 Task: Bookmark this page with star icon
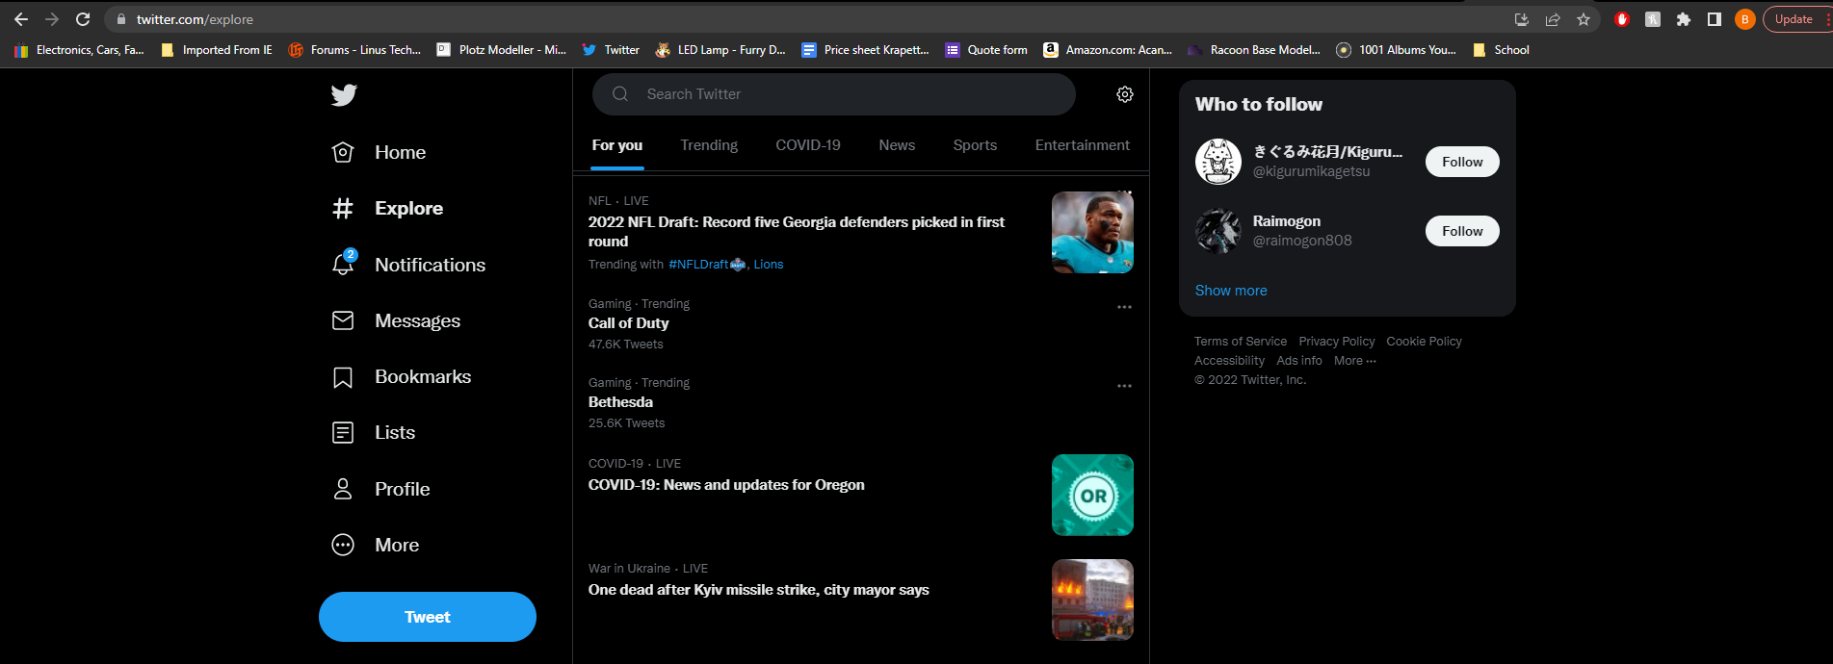click(x=1584, y=19)
